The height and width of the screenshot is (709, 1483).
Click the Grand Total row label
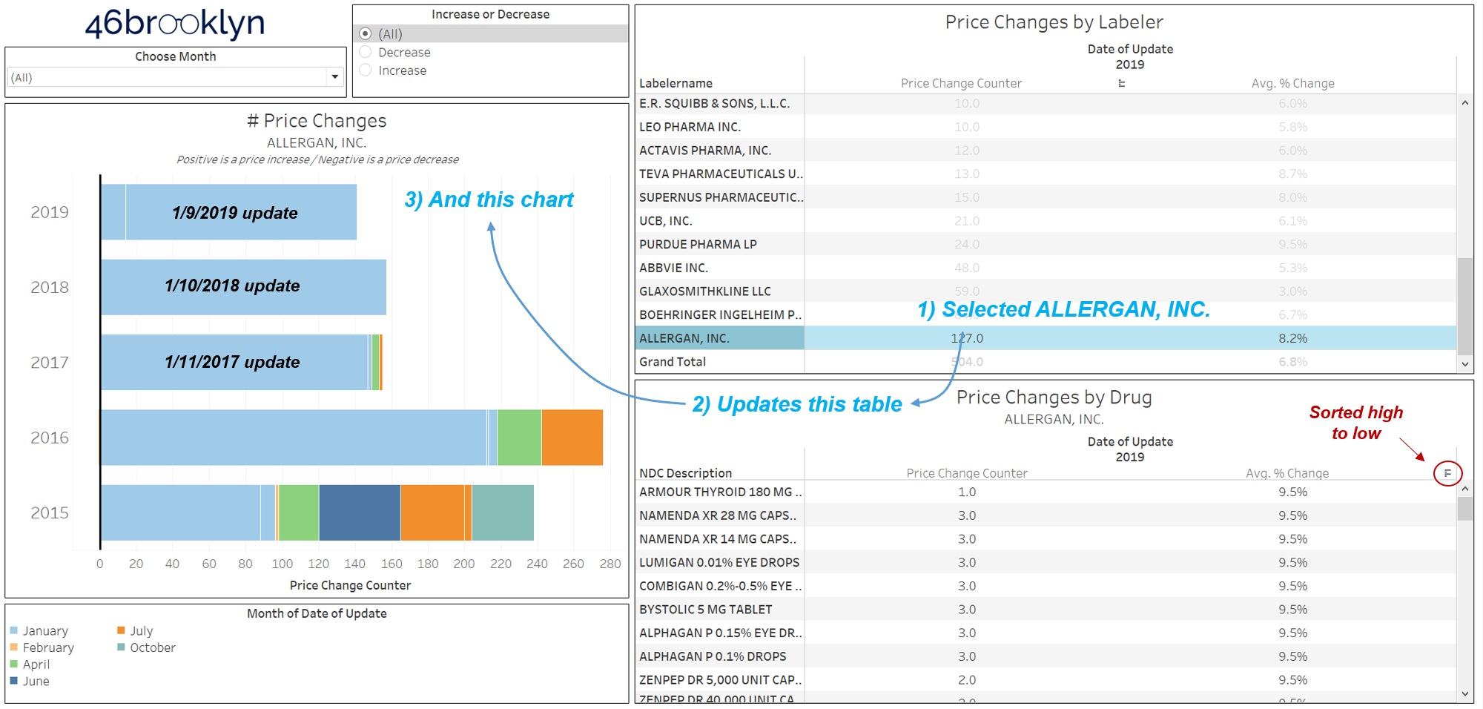click(673, 362)
